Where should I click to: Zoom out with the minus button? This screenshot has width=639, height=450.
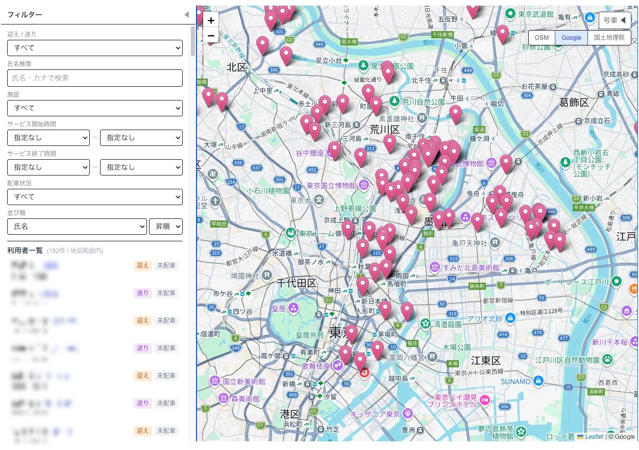pyautogui.click(x=211, y=35)
